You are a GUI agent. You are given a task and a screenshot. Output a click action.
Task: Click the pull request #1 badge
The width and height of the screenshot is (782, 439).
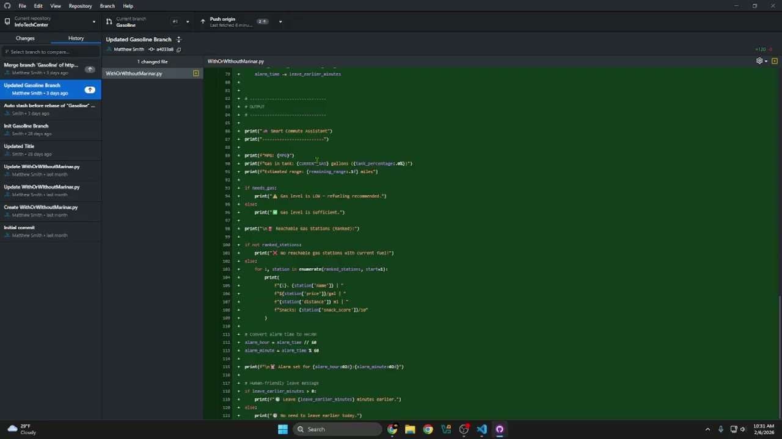(175, 21)
